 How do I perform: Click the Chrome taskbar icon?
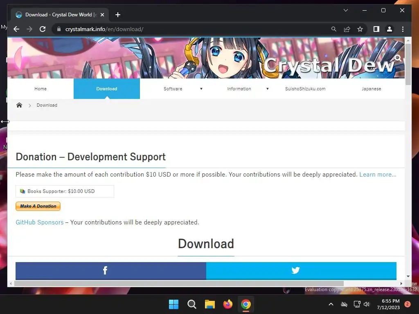(246, 304)
